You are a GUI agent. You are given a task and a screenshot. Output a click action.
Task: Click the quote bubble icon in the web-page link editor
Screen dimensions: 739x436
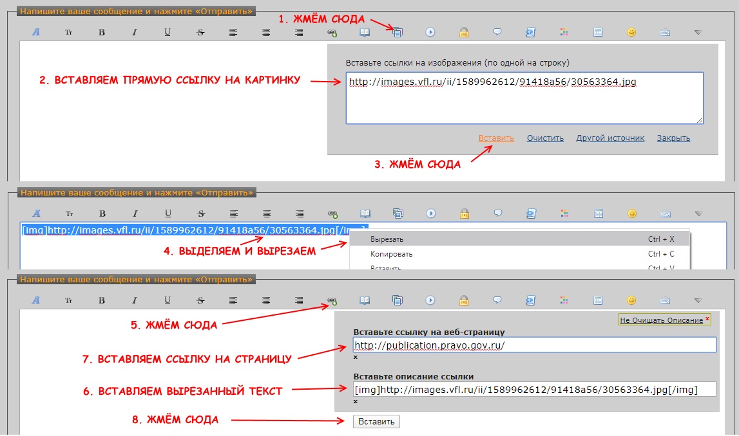(x=497, y=300)
